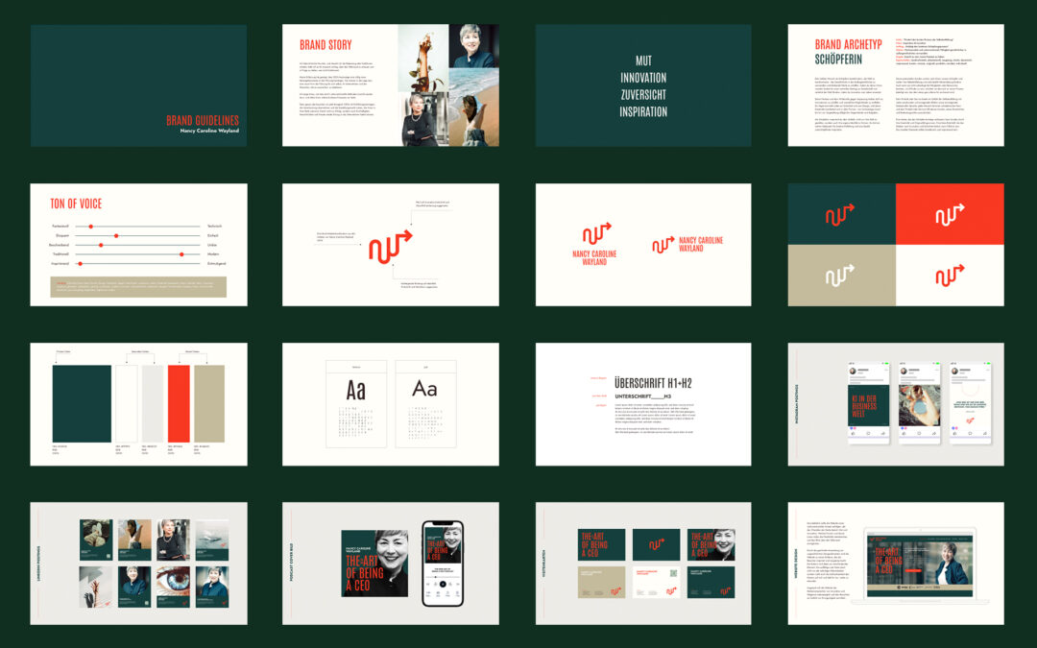Image resolution: width=1037 pixels, height=648 pixels.
Task: Click the second Ton of Voice slider handle
Action: (116, 235)
